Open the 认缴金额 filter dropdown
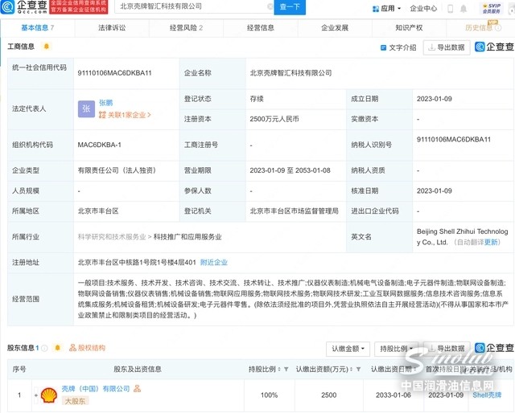Screen dimensions: 515x413 (x=348, y=349)
